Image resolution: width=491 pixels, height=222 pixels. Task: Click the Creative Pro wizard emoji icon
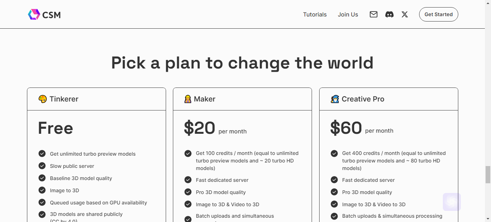pos(335,99)
